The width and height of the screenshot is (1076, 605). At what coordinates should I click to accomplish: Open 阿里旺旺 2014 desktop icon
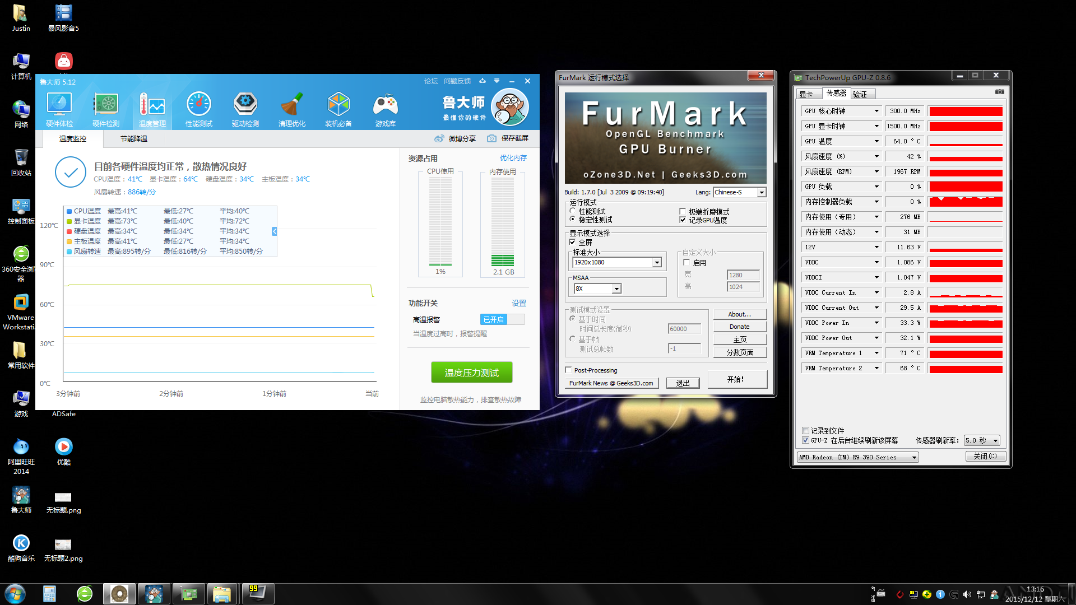click(x=21, y=457)
